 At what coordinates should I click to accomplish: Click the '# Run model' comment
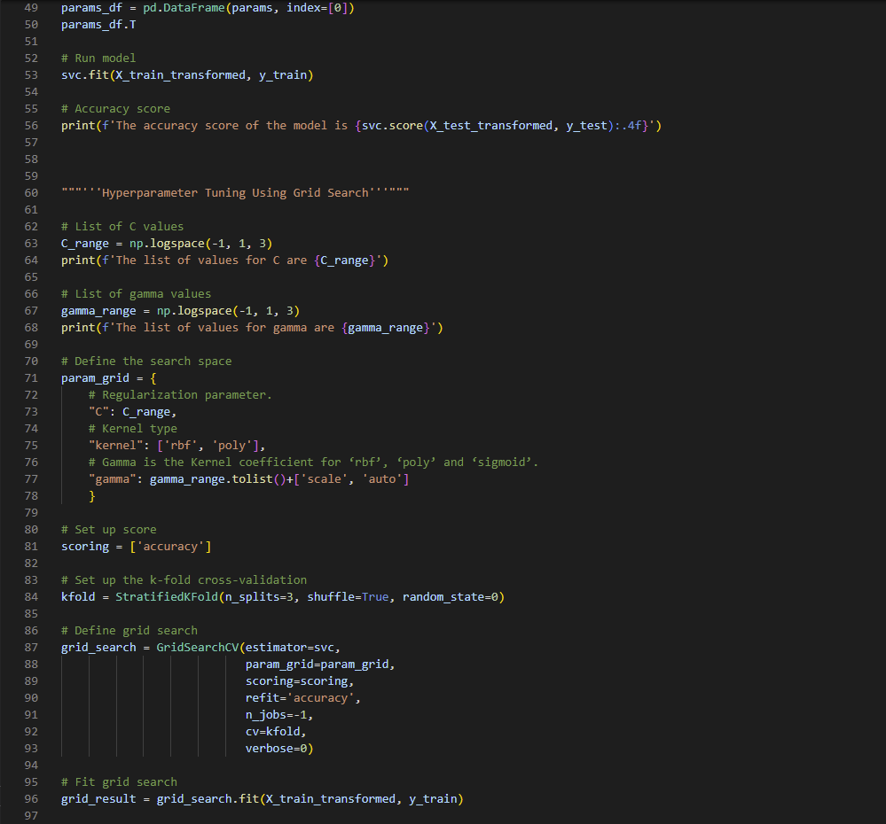click(98, 58)
